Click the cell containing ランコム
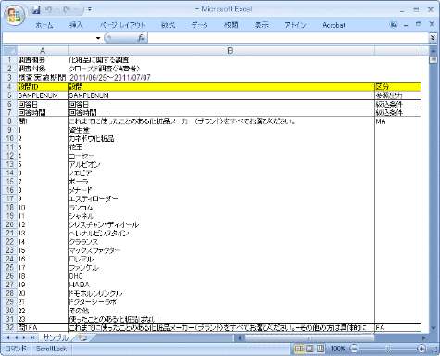This screenshot has height=356, width=440. tap(221, 208)
